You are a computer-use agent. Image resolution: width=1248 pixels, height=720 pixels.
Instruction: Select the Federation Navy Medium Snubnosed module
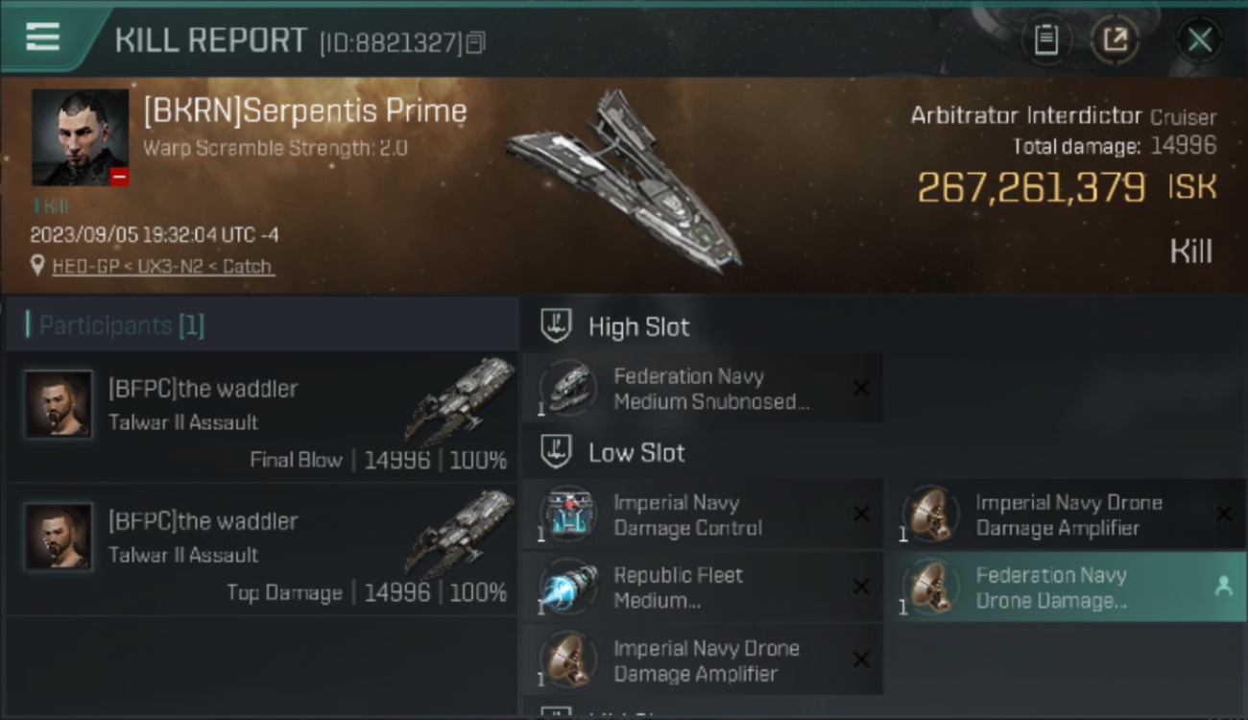pyautogui.click(x=702, y=389)
